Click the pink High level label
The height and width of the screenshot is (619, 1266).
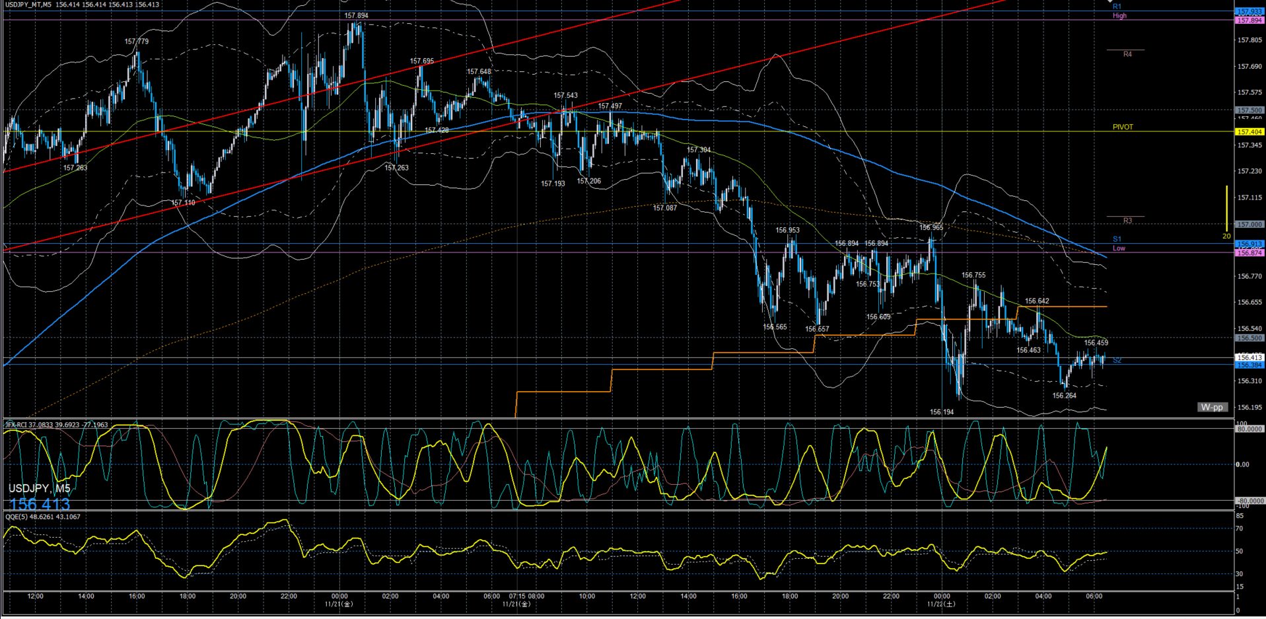point(1119,16)
